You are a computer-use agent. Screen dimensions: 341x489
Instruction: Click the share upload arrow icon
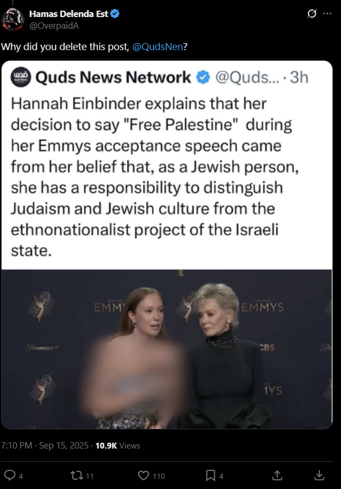[x=277, y=475]
